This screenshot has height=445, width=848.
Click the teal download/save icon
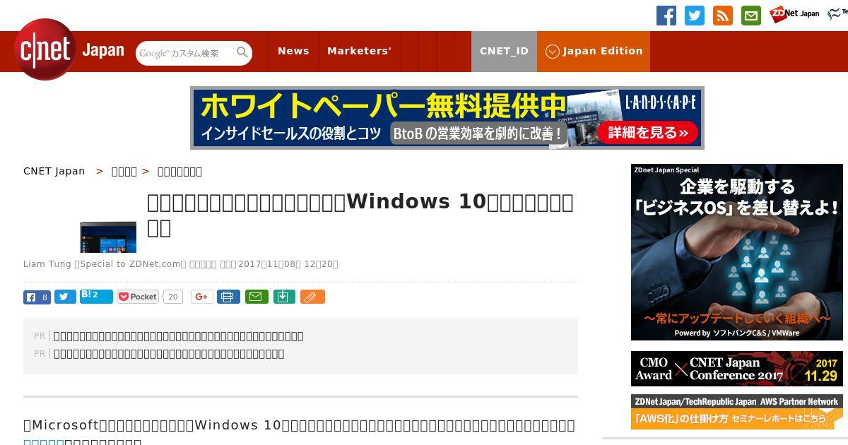click(284, 297)
